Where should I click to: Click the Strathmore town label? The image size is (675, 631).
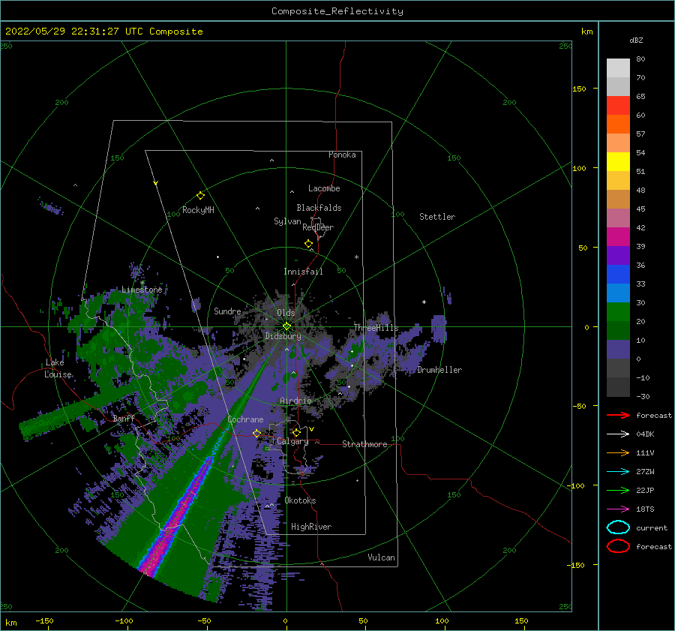point(364,444)
